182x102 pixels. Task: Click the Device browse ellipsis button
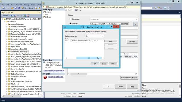[x=136, y=24]
